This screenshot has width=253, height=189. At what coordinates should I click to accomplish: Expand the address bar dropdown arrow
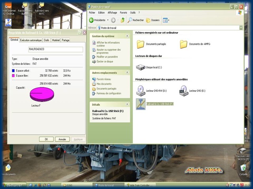pos(241,28)
